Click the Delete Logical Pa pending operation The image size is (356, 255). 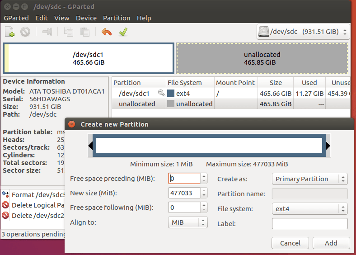(33, 205)
